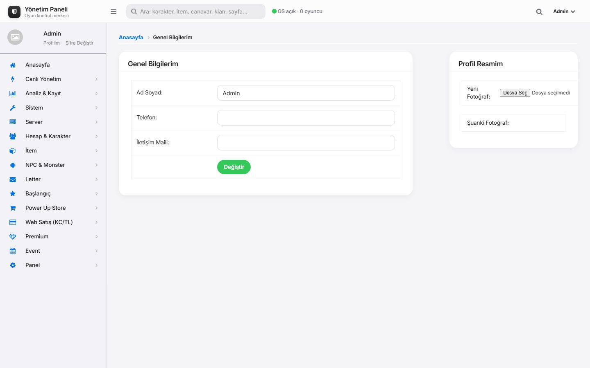590x368 pixels.
Task: Click the Sistem wrench icon
Action: point(13,108)
